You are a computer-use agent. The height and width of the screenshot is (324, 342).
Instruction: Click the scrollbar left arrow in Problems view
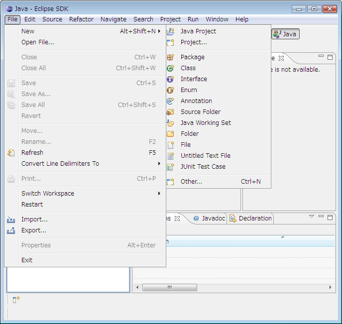point(137,287)
